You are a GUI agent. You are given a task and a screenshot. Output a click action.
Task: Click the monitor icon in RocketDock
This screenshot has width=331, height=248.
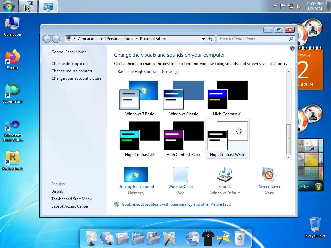click(x=91, y=238)
